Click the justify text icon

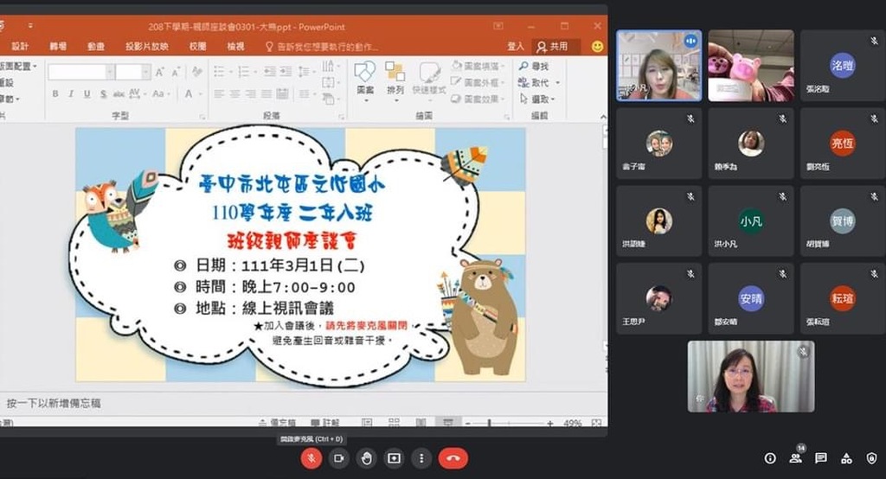click(266, 93)
